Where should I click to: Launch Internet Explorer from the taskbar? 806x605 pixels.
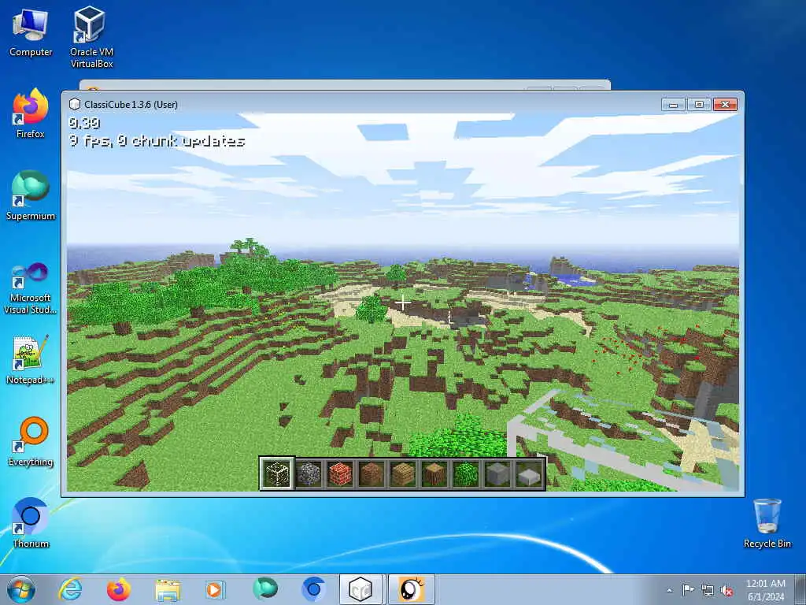[x=70, y=589]
